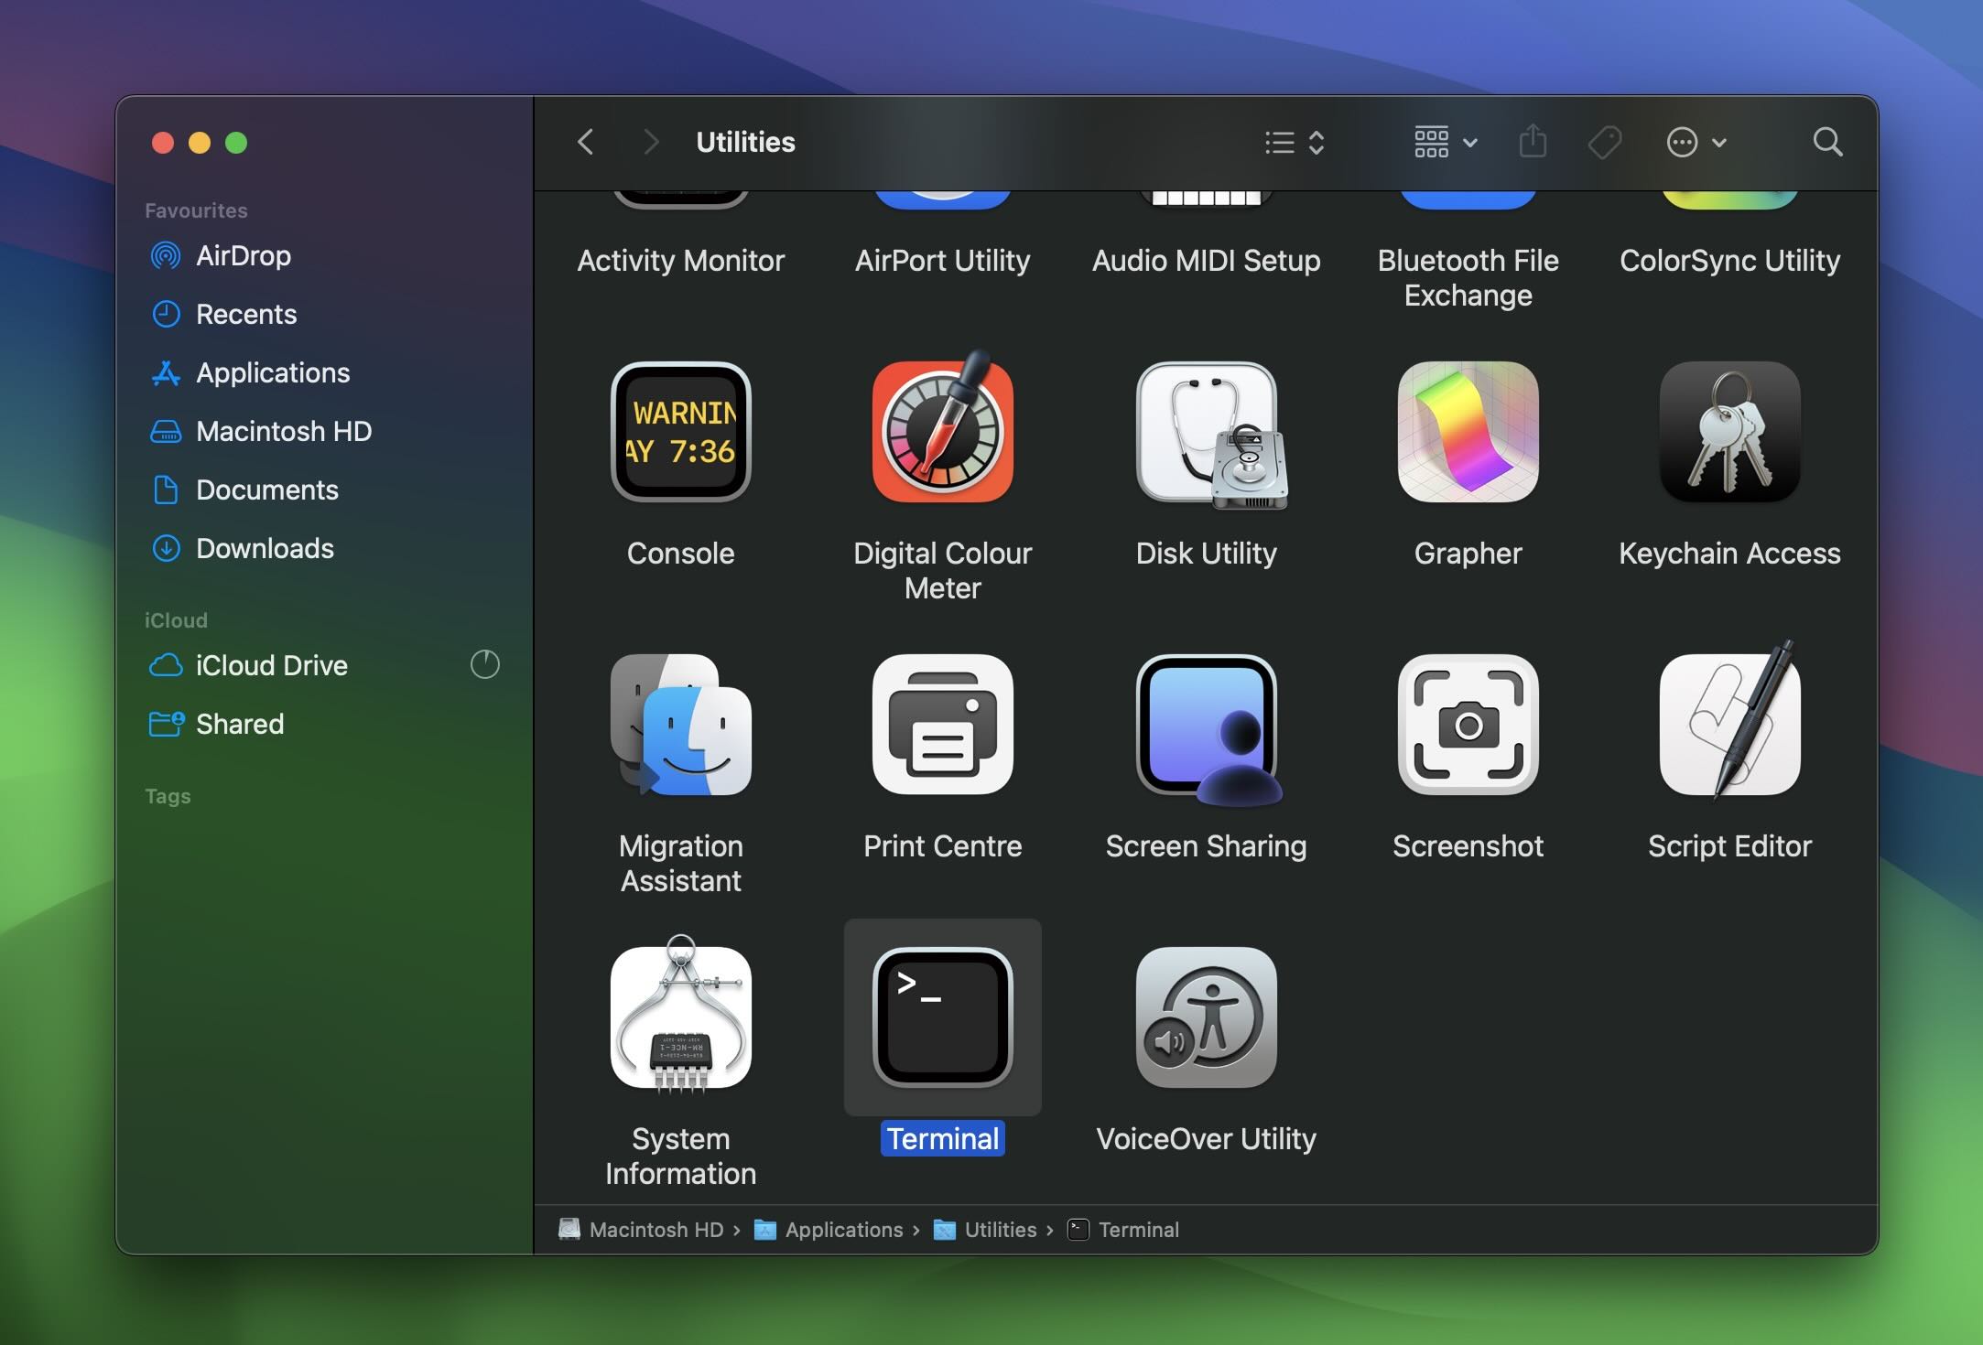1983x1345 pixels.
Task: Click the Script Editor name label
Action: pos(1729,846)
